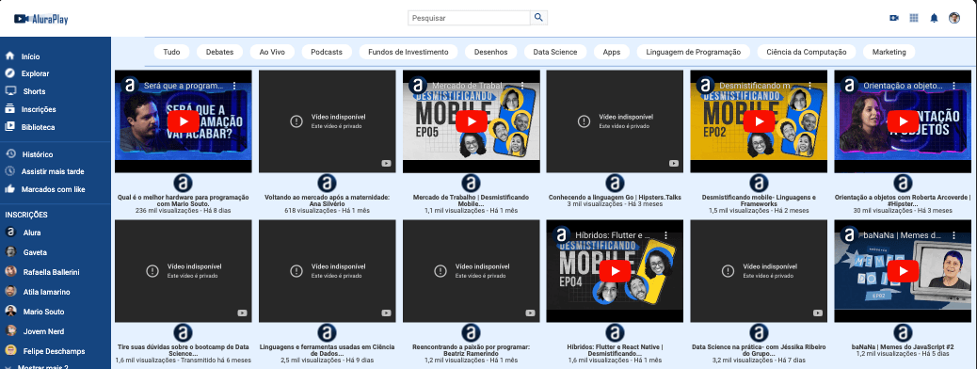Expand Mostrar mais subscriptions
Screen dimensions: 977x369
point(42,367)
